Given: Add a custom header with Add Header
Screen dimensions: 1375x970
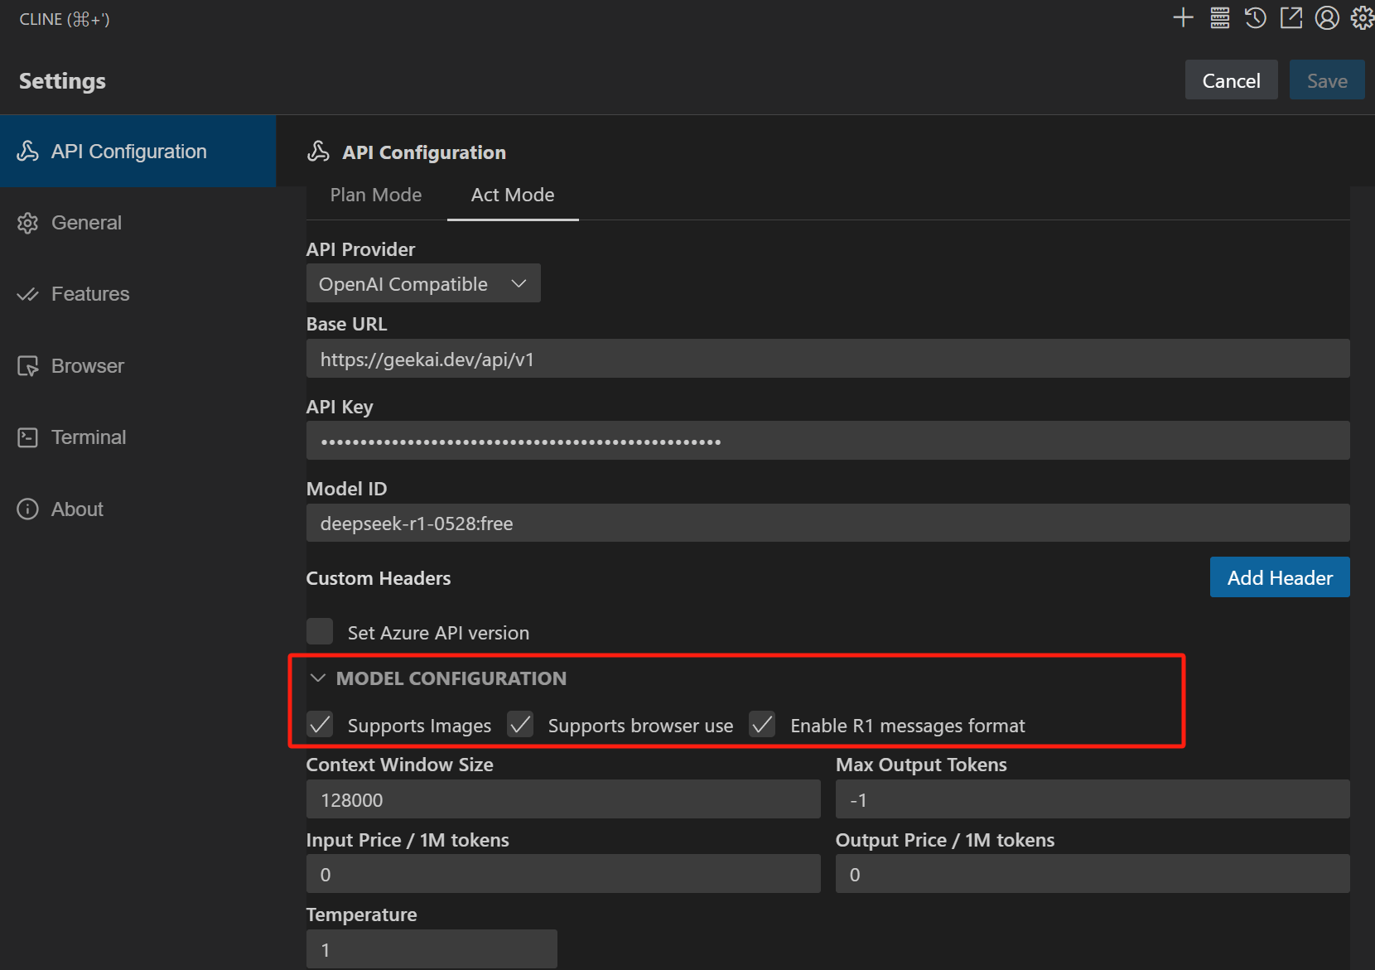Looking at the screenshot, I should coord(1280,577).
